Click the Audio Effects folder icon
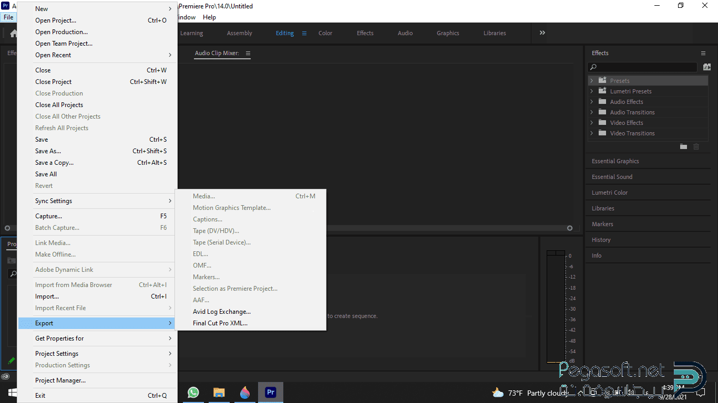 pyautogui.click(x=602, y=101)
